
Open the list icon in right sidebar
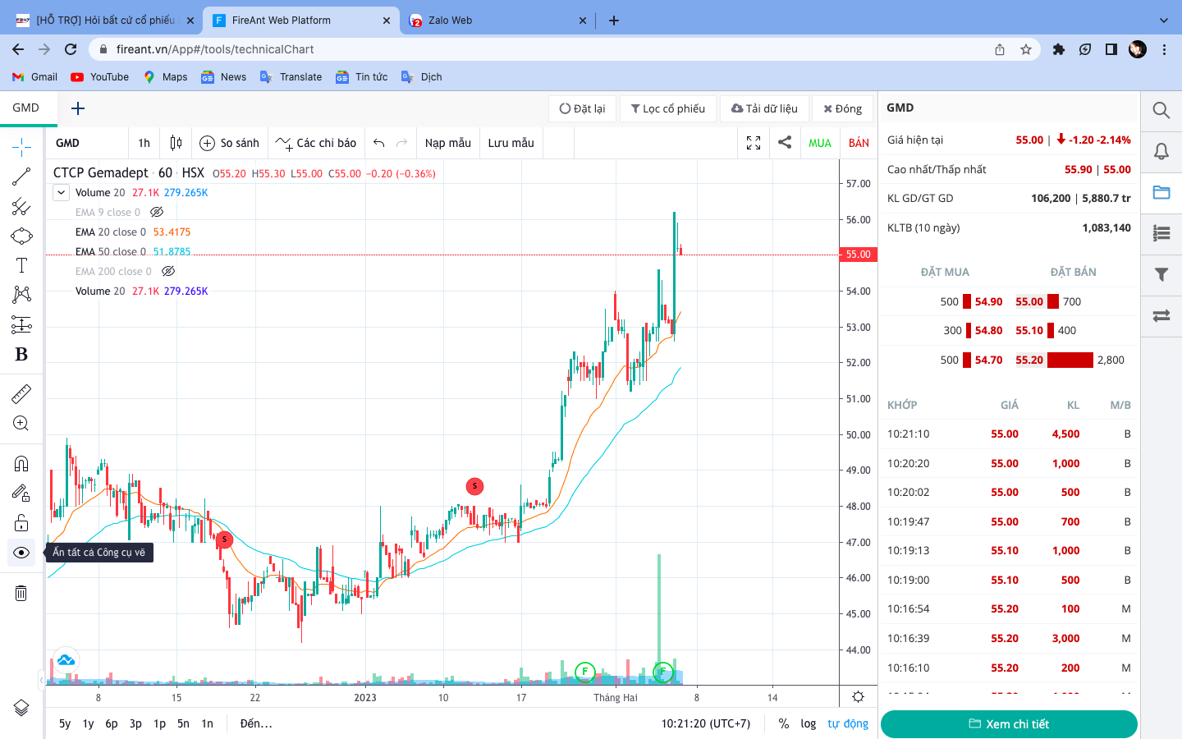point(1161,233)
